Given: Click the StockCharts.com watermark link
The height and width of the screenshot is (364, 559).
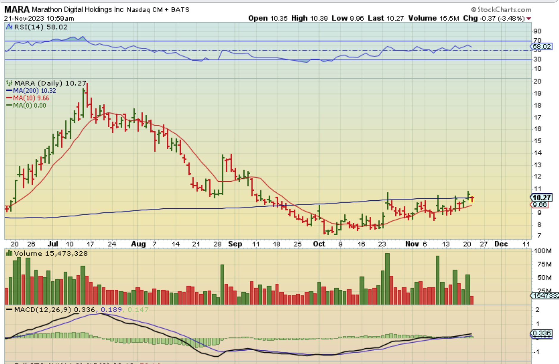Looking at the screenshot, I should [x=504, y=10].
